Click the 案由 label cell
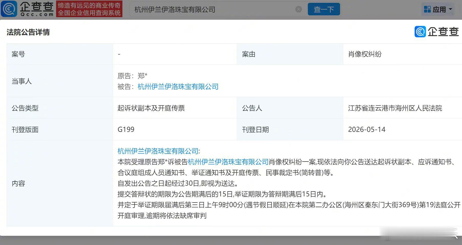Image resolution: width=462 pixels, height=245 pixels. 290,54
